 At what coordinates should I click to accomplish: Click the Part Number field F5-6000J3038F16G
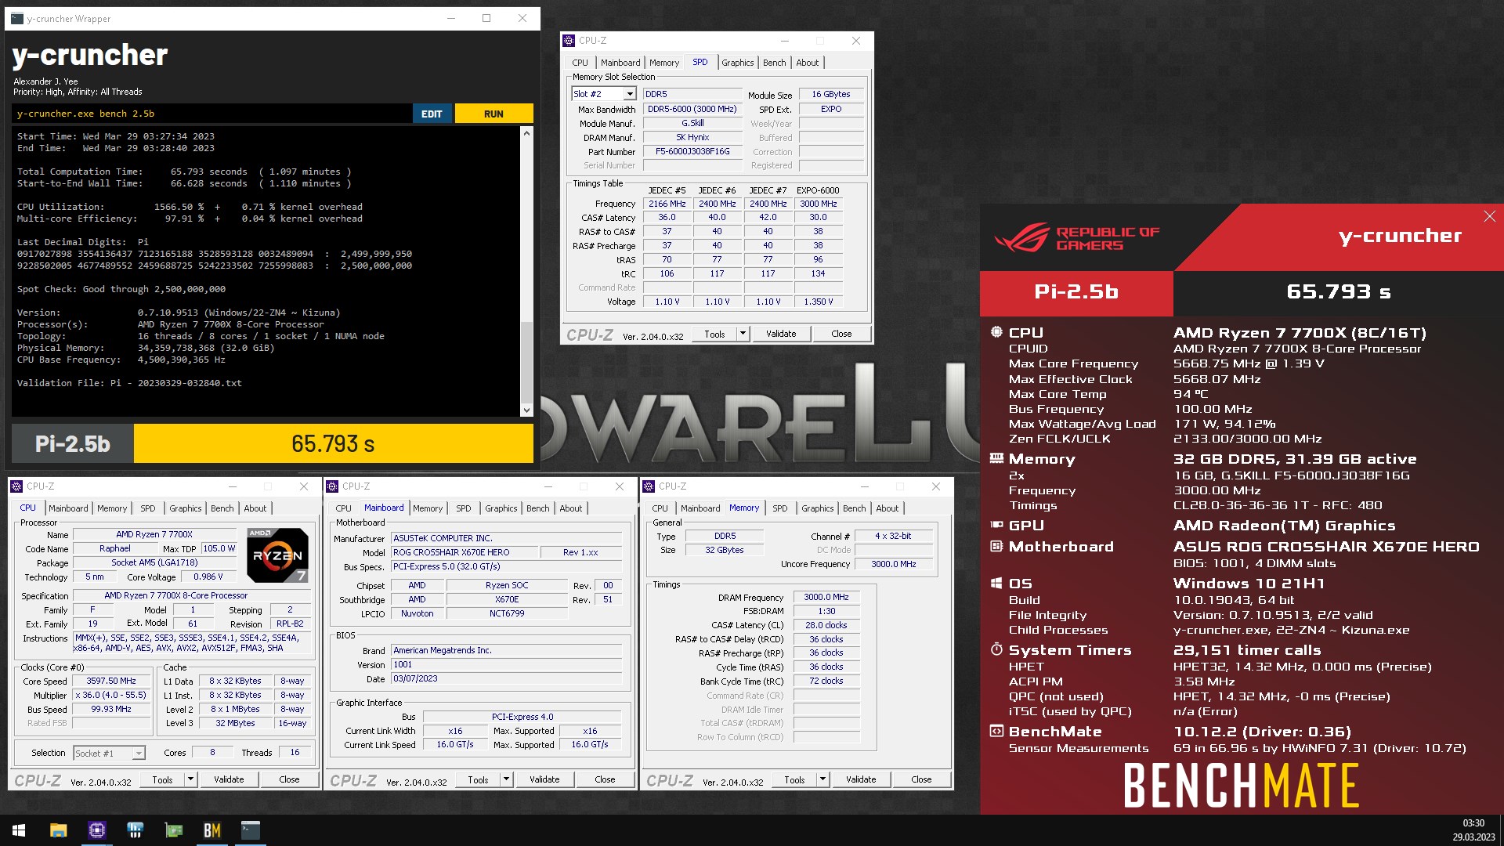pos(692,152)
